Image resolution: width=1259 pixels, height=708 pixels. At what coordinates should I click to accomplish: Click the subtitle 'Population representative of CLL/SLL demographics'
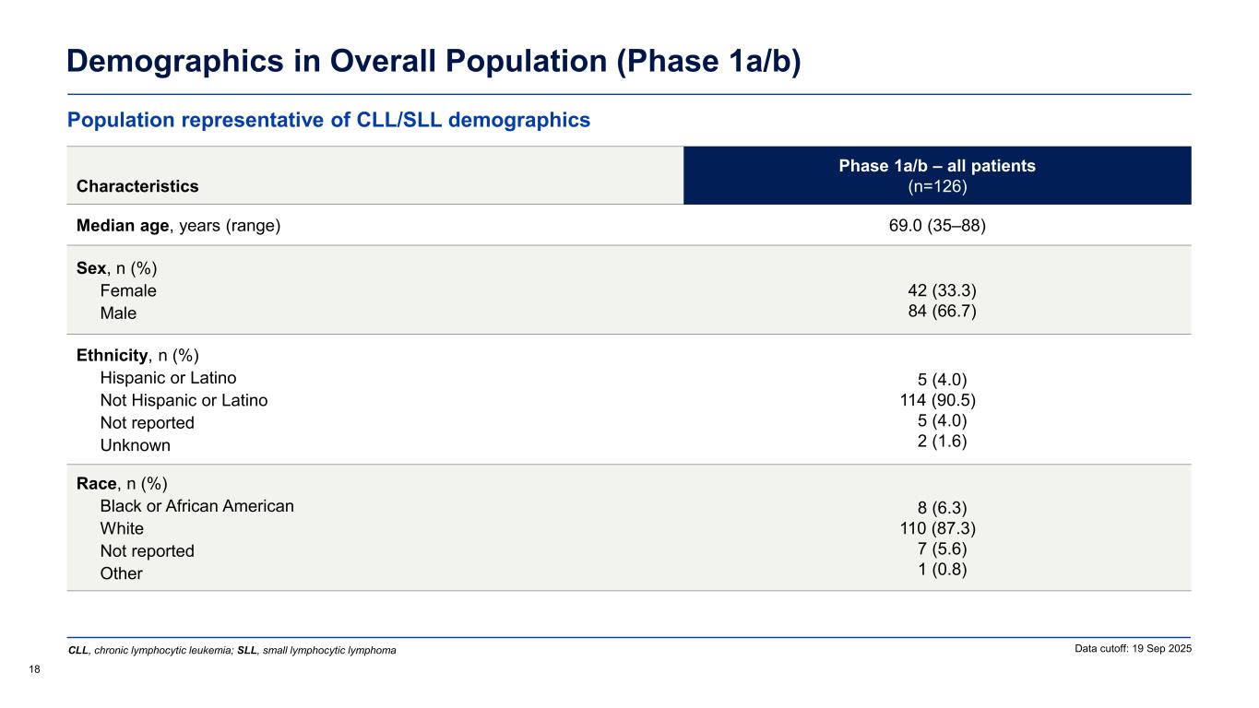(328, 120)
